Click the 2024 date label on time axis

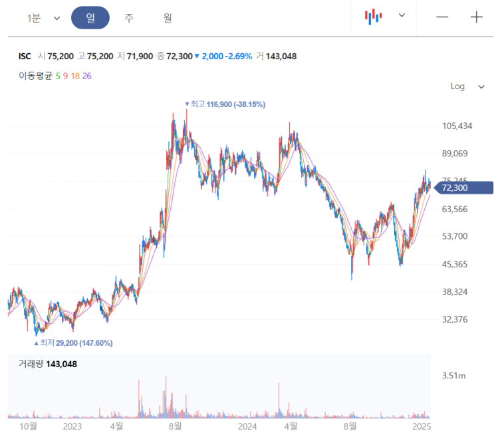tap(247, 426)
